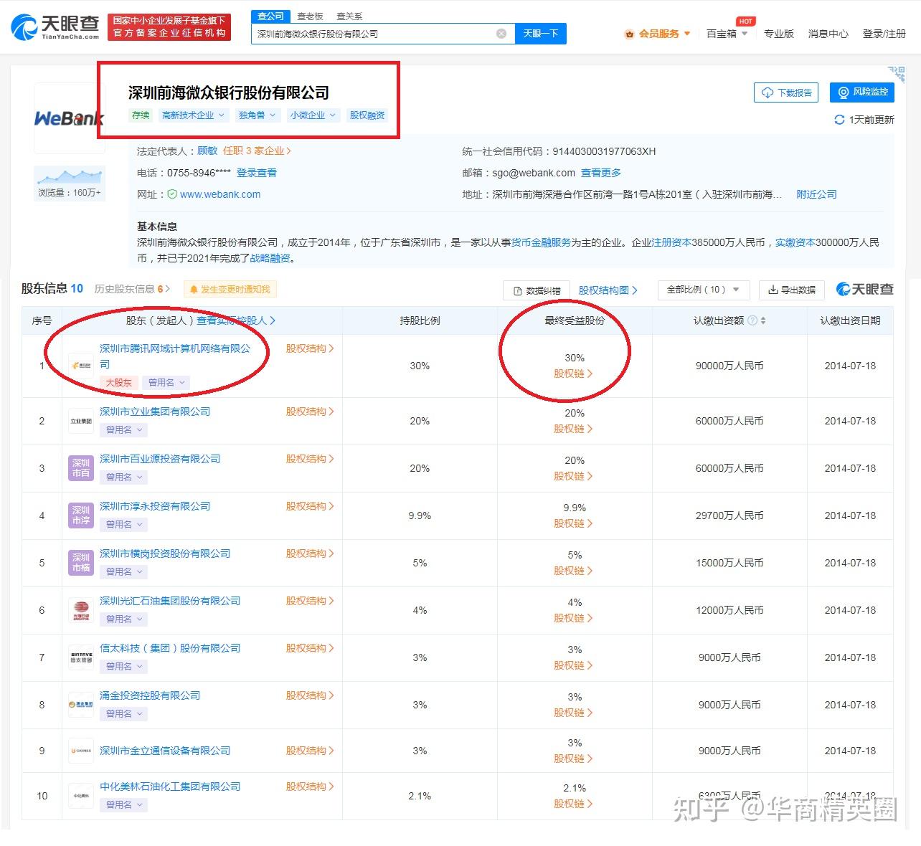This screenshot has width=921, height=846.
Task: Go to 专业版 in top navigation
Action: click(778, 34)
